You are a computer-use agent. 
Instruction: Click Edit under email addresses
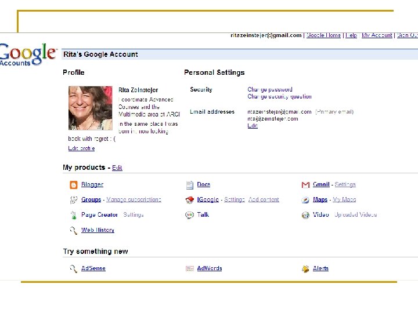[253, 126]
